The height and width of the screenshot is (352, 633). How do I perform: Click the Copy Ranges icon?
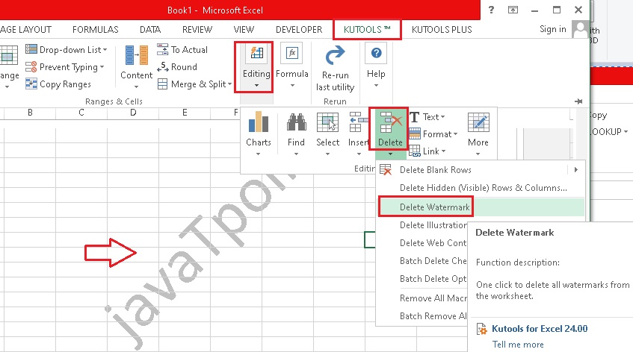coord(31,84)
